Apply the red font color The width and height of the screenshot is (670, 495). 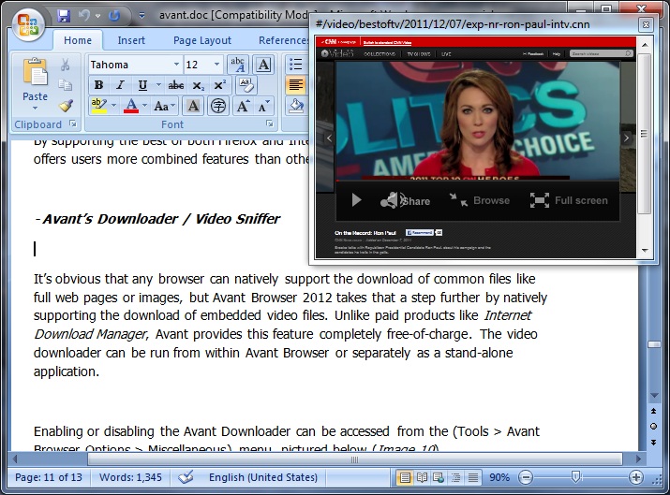[131, 106]
